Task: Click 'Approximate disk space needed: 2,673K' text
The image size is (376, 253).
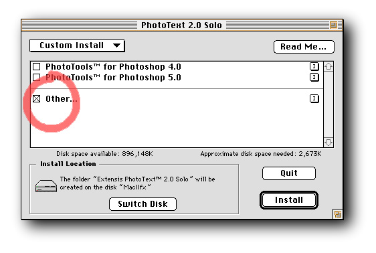Action: [261, 154]
